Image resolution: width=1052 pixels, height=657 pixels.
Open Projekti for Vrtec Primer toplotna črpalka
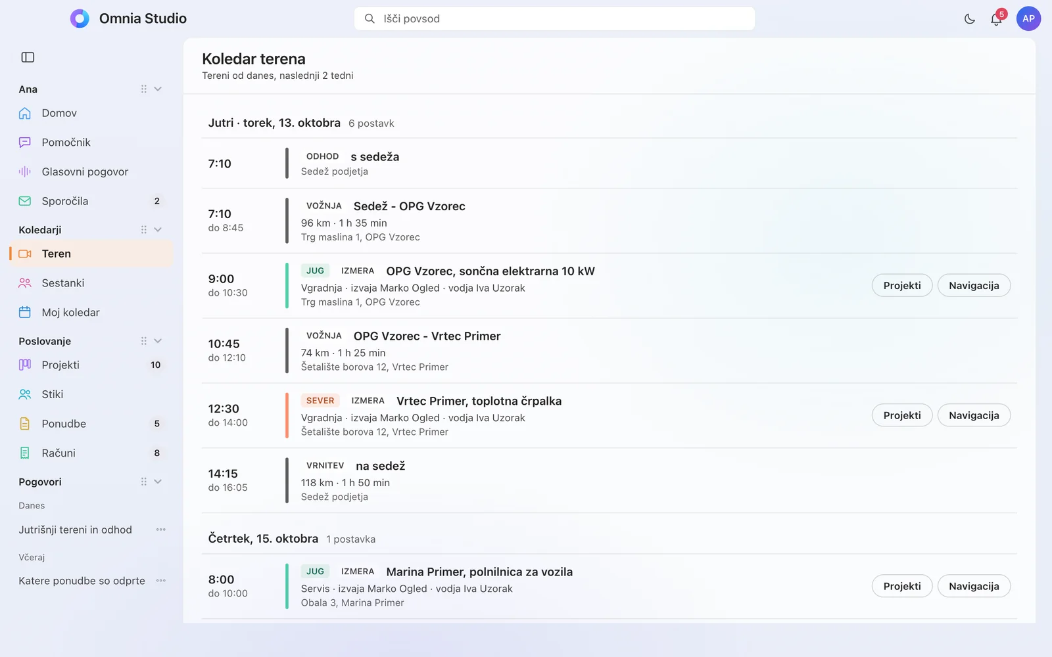coord(902,415)
